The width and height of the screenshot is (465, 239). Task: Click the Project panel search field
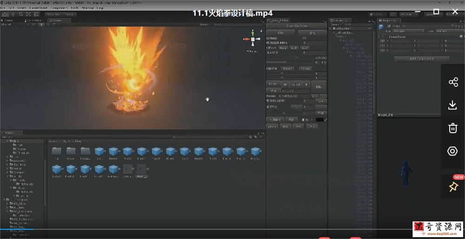pyautogui.click(x=210, y=137)
